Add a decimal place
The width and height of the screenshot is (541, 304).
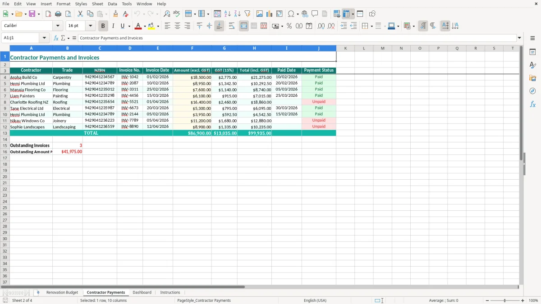pyautogui.click(x=321, y=26)
